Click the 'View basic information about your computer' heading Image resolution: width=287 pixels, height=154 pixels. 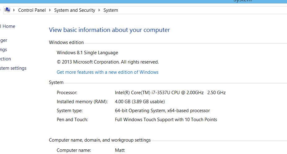tap(109, 30)
